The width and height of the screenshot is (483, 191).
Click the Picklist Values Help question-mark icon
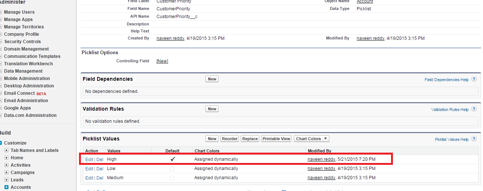click(474, 139)
